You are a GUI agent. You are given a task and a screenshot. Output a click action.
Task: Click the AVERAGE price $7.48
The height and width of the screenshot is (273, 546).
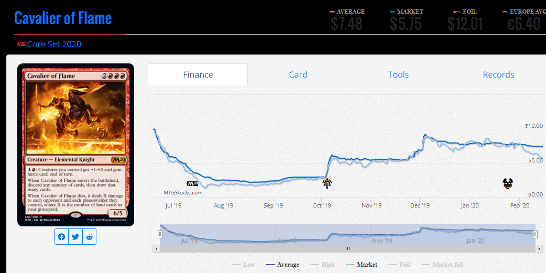pyautogui.click(x=346, y=24)
